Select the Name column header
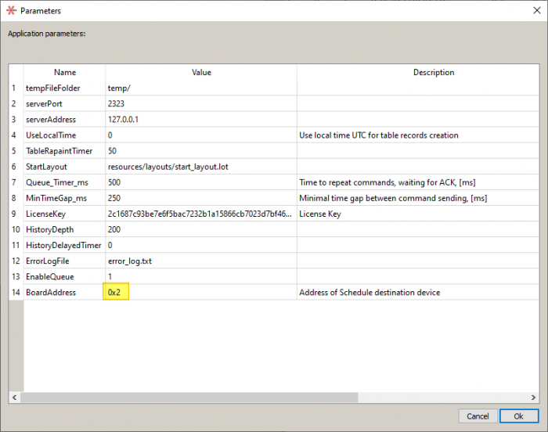This screenshot has width=548, height=432. [x=65, y=72]
